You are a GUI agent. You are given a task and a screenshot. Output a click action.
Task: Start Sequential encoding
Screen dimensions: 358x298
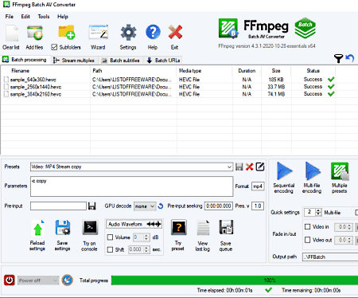click(x=284, y=171)
